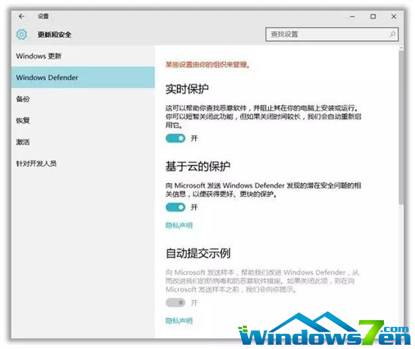Click the 实时保护 heading
The image size is (415, 349).
187,89
